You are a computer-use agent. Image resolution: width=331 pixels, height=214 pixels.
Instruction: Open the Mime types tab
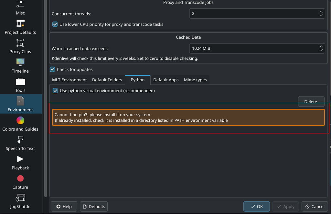[x=195, y=80]
